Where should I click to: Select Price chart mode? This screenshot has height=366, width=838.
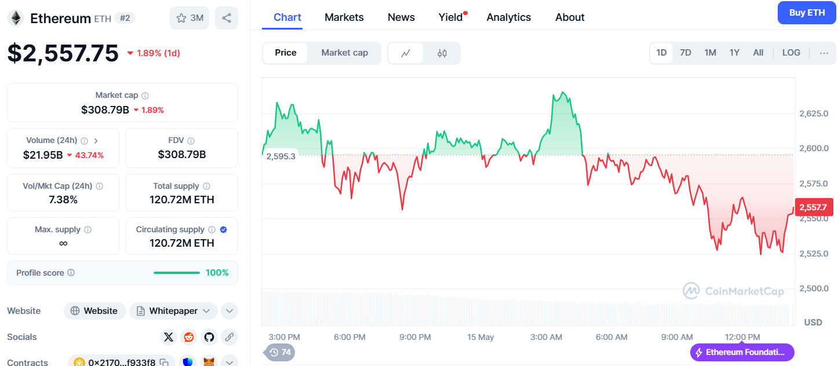click(285, 53)
